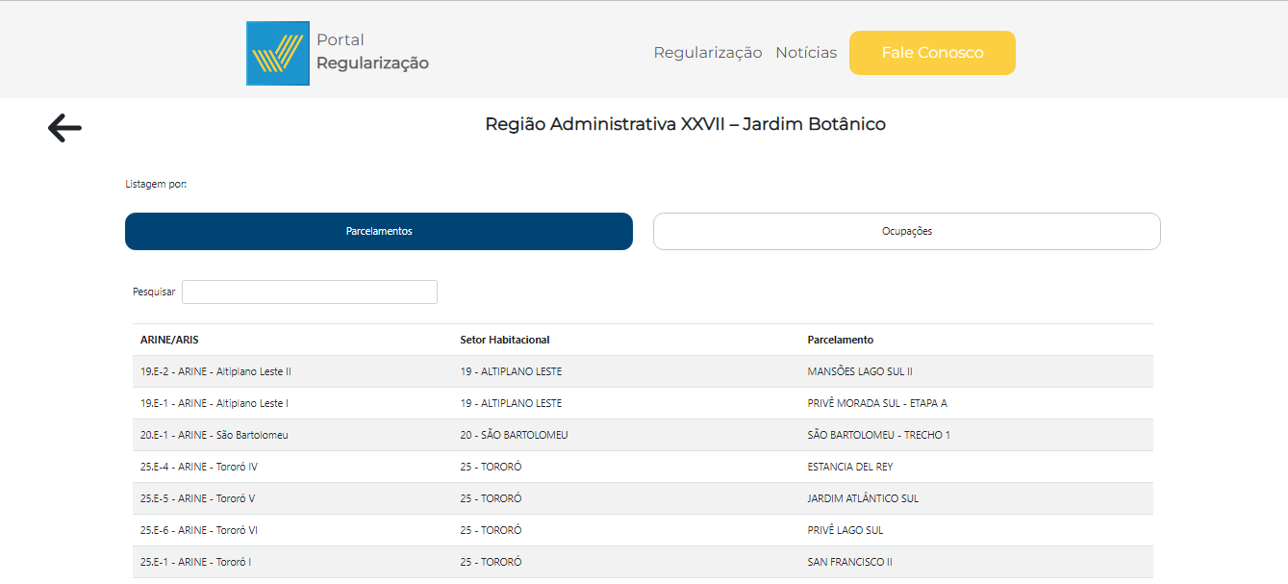Screen dimensions: 1288x584
Task: Click the Fale Conosco button
Action: (932, 53)
